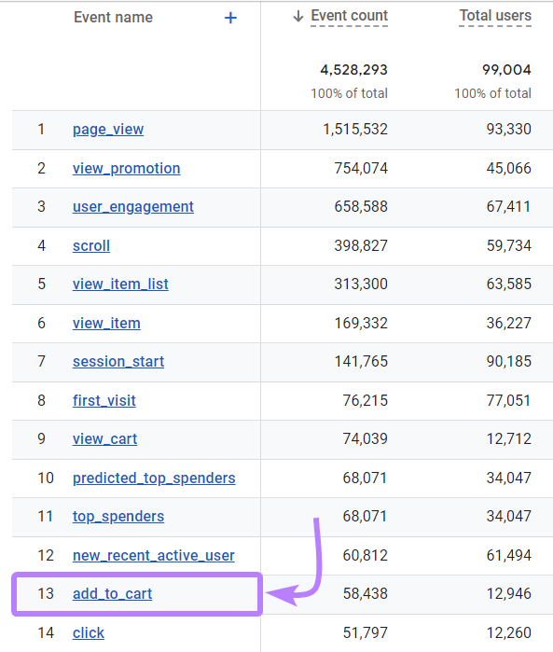The image size is (553, 652).
Task: Select the add_to_cart event count 58,438
Action: point(365,594)
